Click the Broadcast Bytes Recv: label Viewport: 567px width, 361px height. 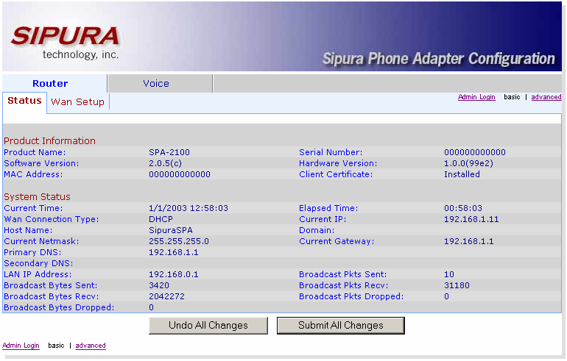point(52,296)
